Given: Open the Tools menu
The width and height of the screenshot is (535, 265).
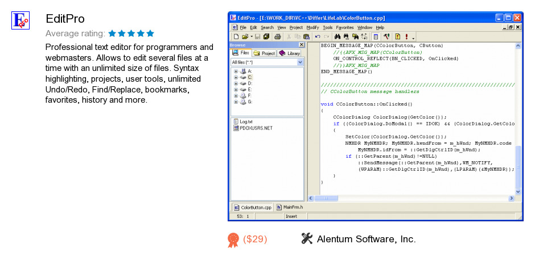Looking at the screenshot, I should pos(328,28).
